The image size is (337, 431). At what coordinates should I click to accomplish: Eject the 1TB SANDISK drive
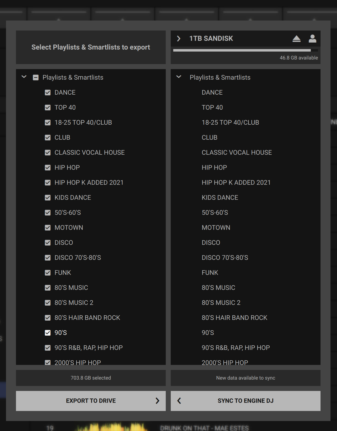click(296, 39)
